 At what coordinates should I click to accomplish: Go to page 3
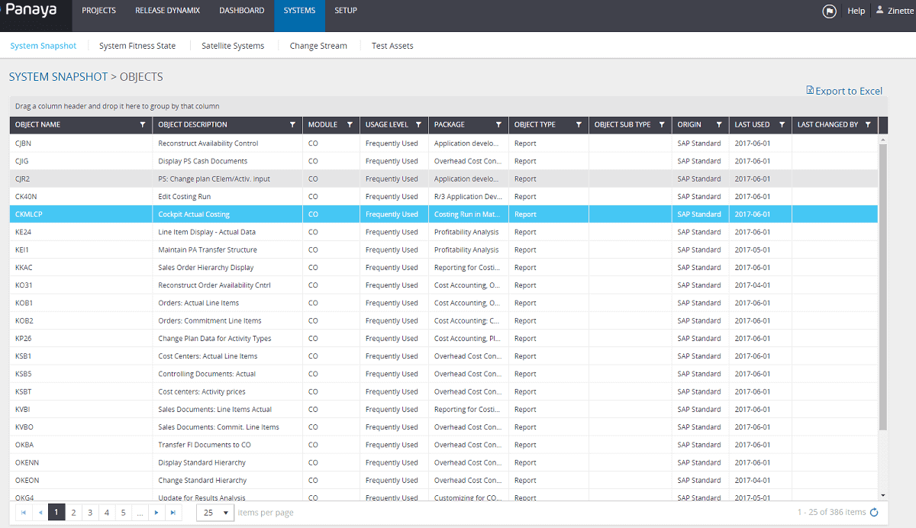pos(90,513)
